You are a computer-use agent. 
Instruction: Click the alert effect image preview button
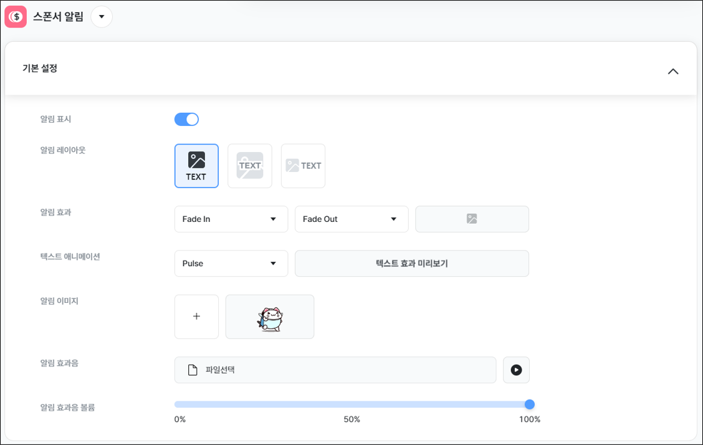[x=472, y=219]
